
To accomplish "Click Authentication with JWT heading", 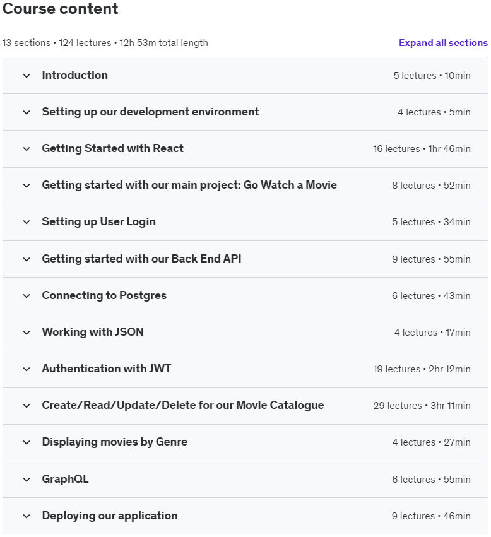I will 107,369.
